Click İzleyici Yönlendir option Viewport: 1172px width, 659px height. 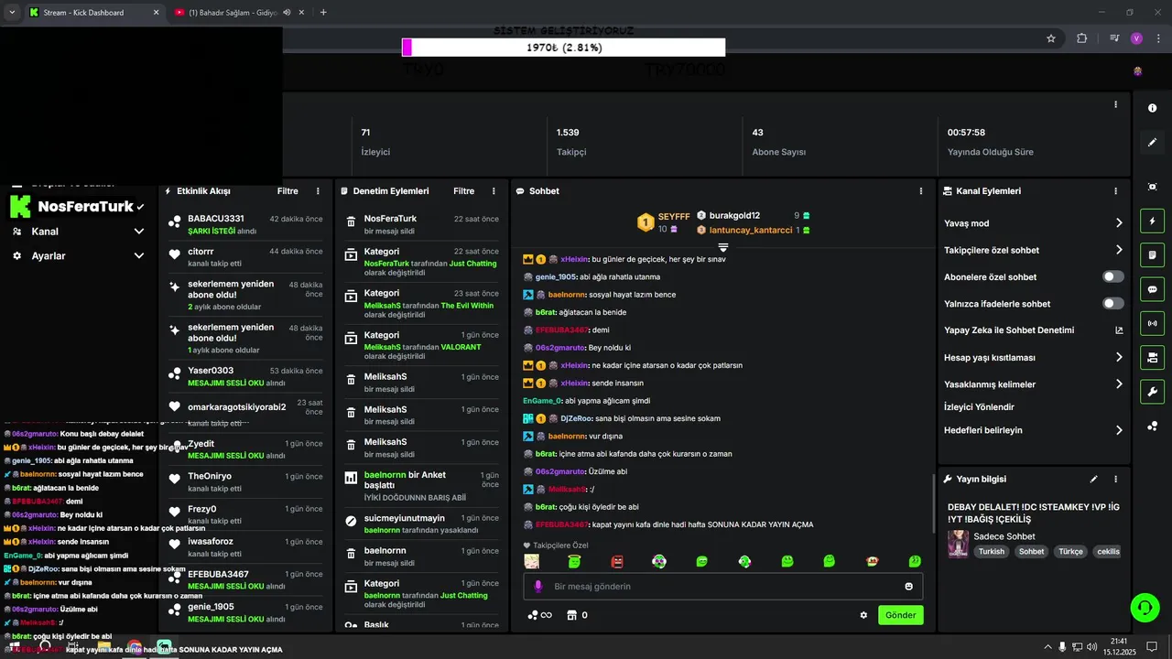[979, 407]
